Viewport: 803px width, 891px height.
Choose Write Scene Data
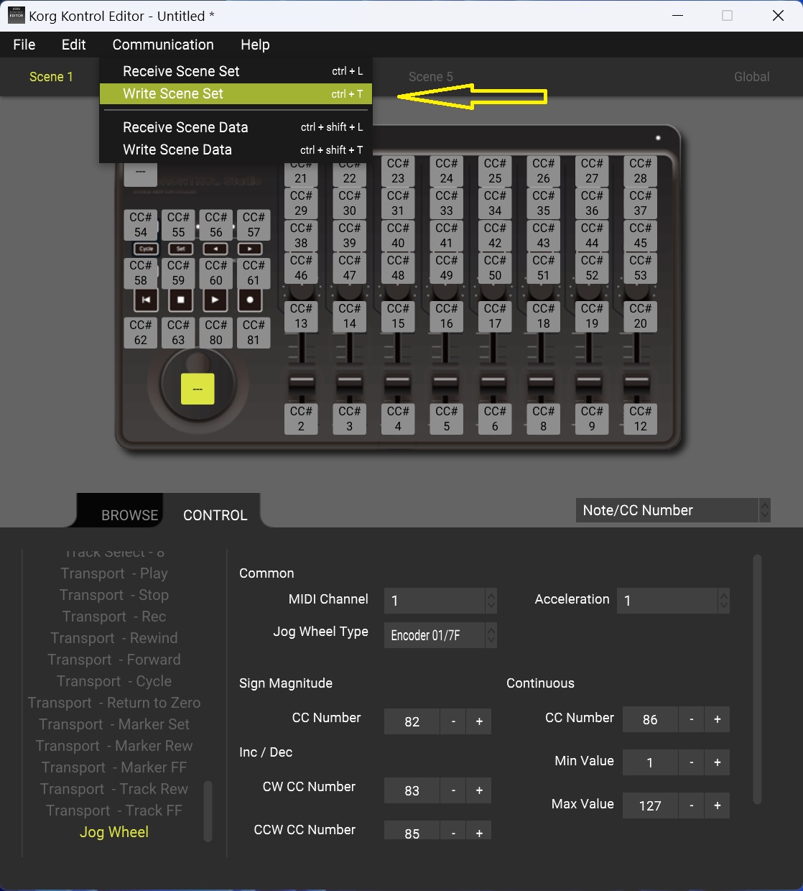(236, 149)
